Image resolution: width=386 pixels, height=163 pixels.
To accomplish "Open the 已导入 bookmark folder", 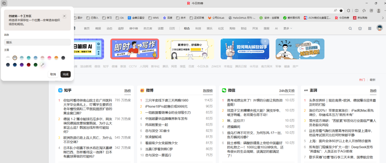I will tap(92, 18).
